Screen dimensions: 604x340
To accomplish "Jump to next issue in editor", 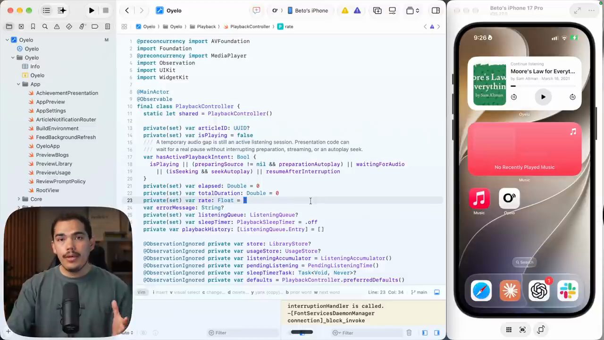I will pos(438,26).
